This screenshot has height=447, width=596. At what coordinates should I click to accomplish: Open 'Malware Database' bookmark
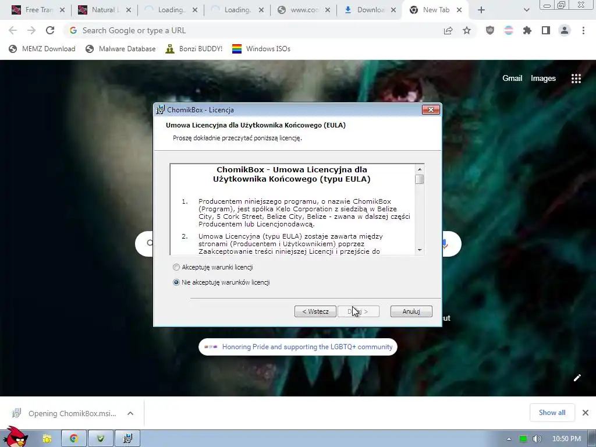coord(121,49)
